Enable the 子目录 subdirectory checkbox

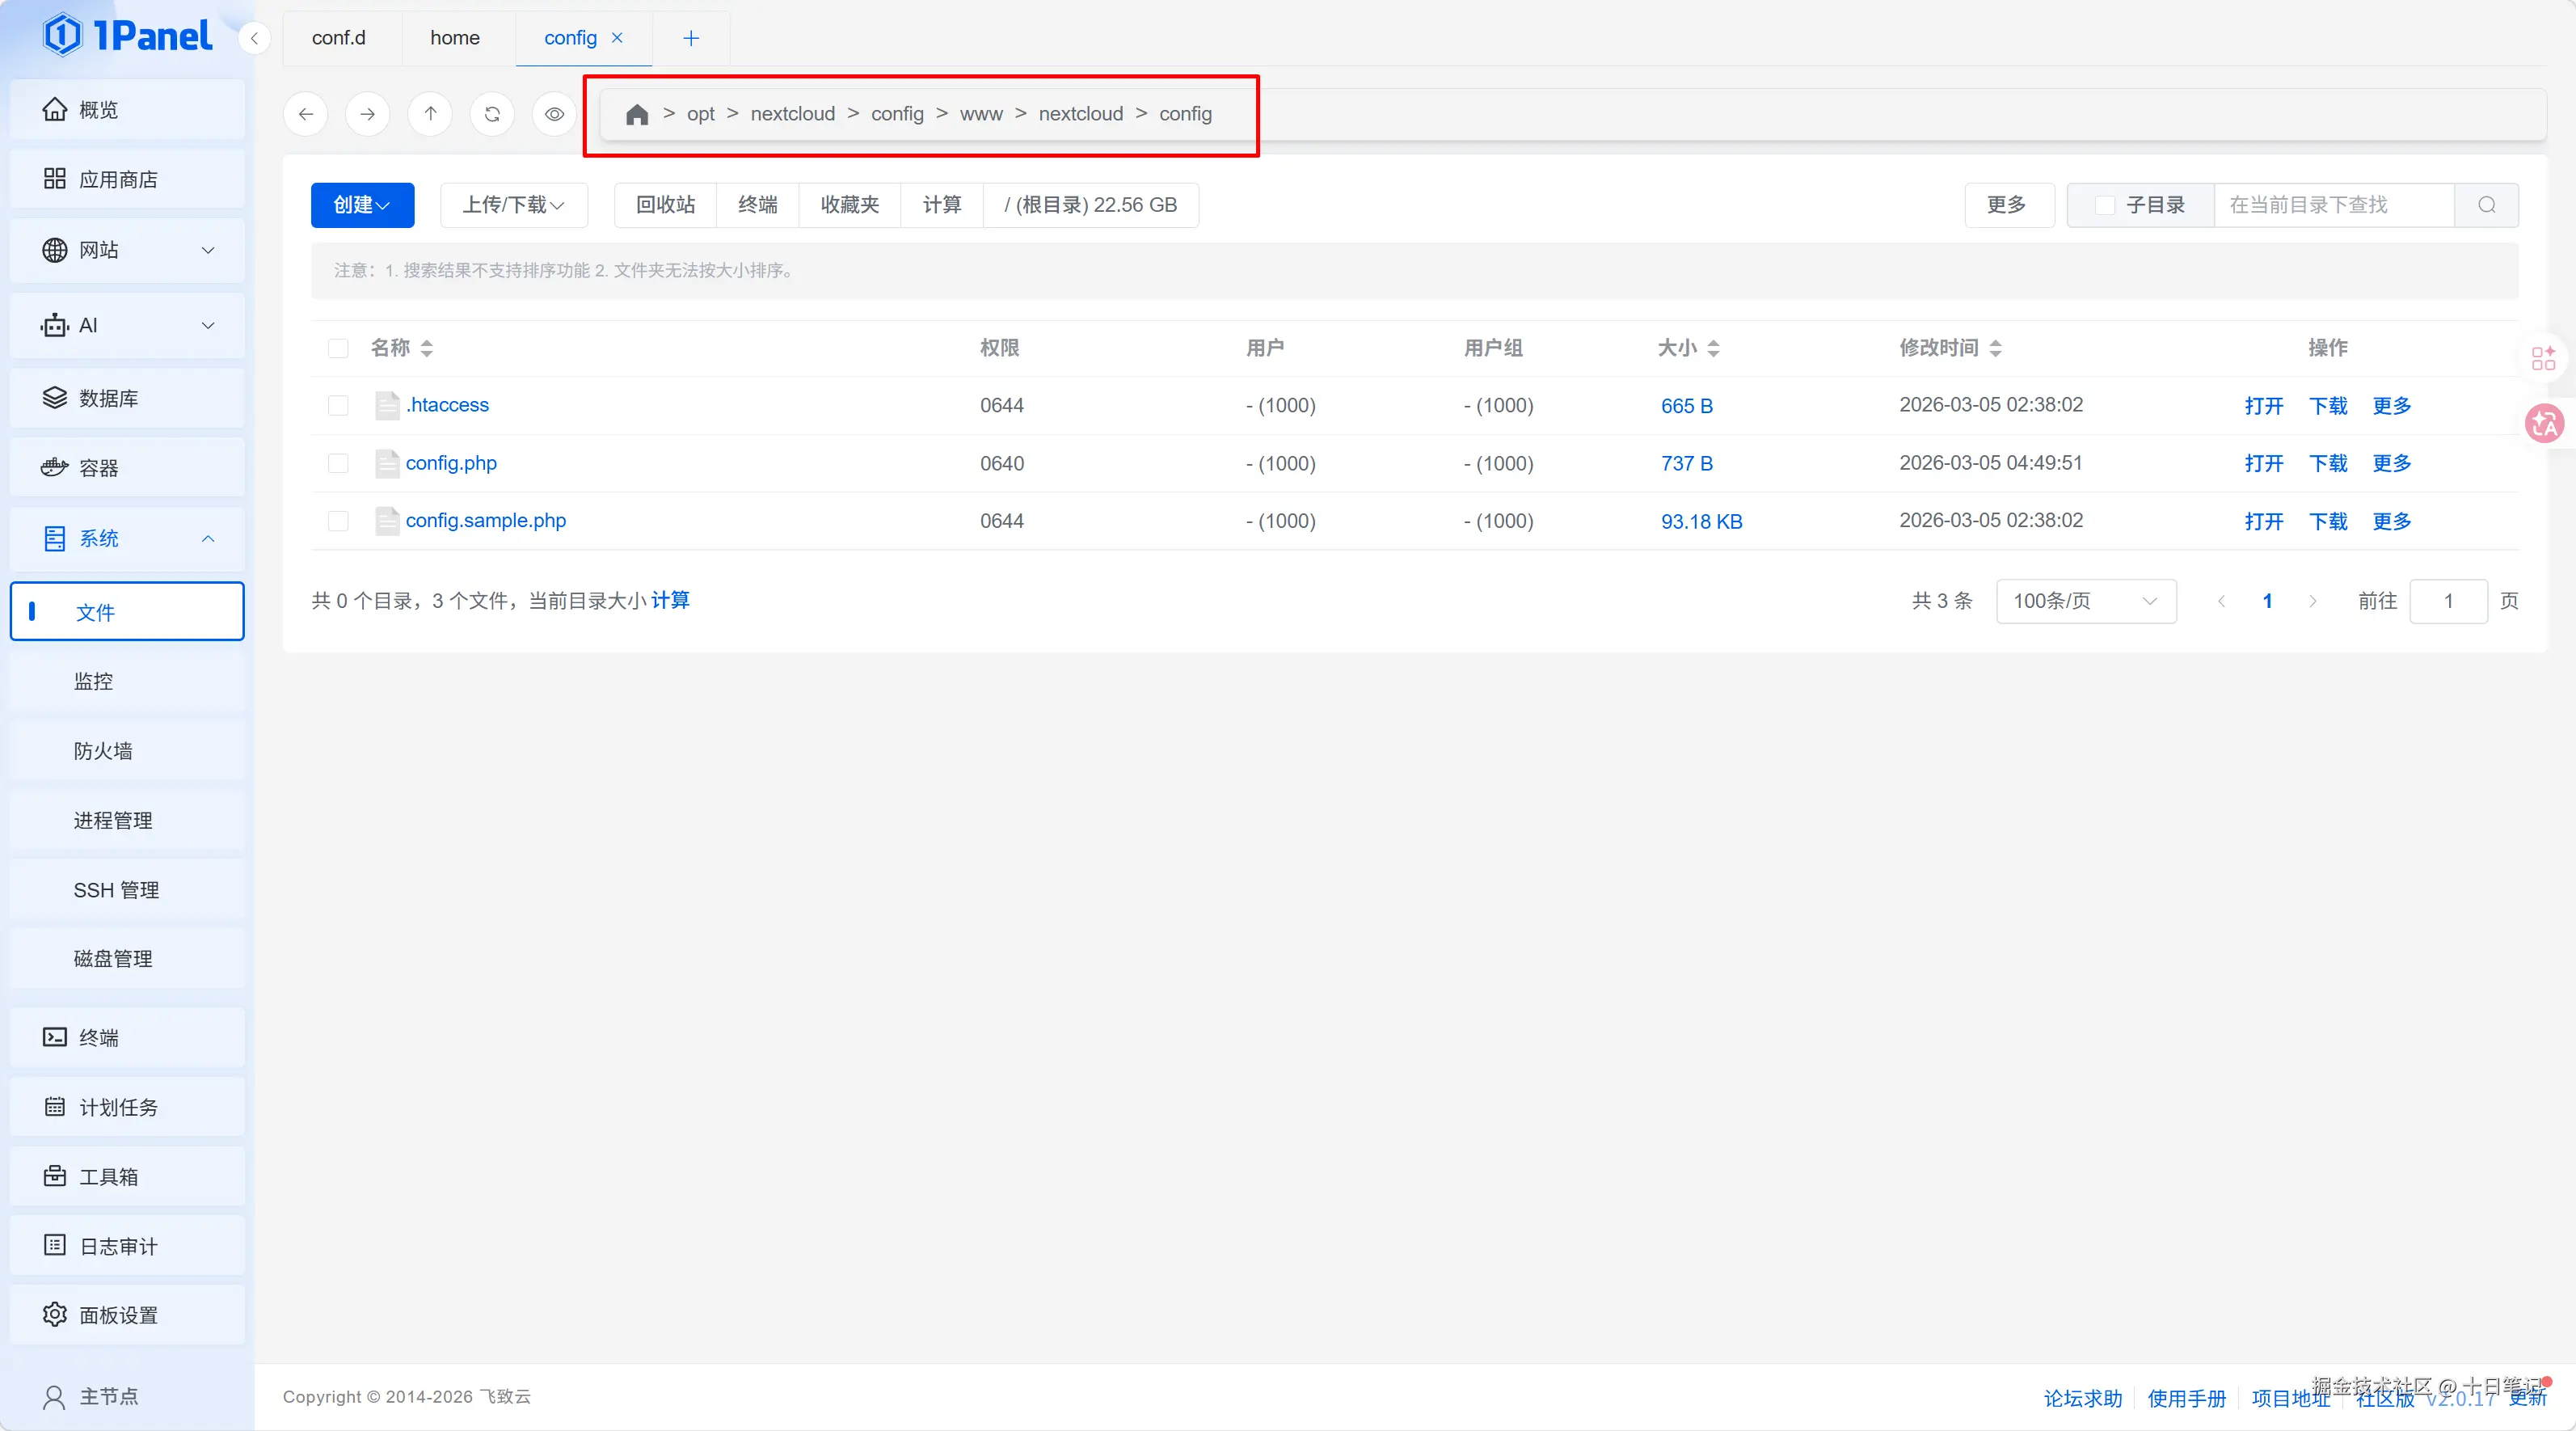pos(2105,205)
